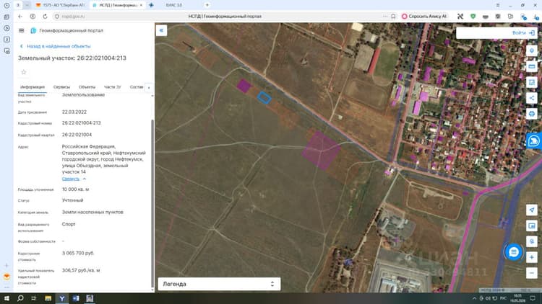This screenshot has height=304, width=542.
Task: Open Word from taskbar
Action: coord(76,298)
